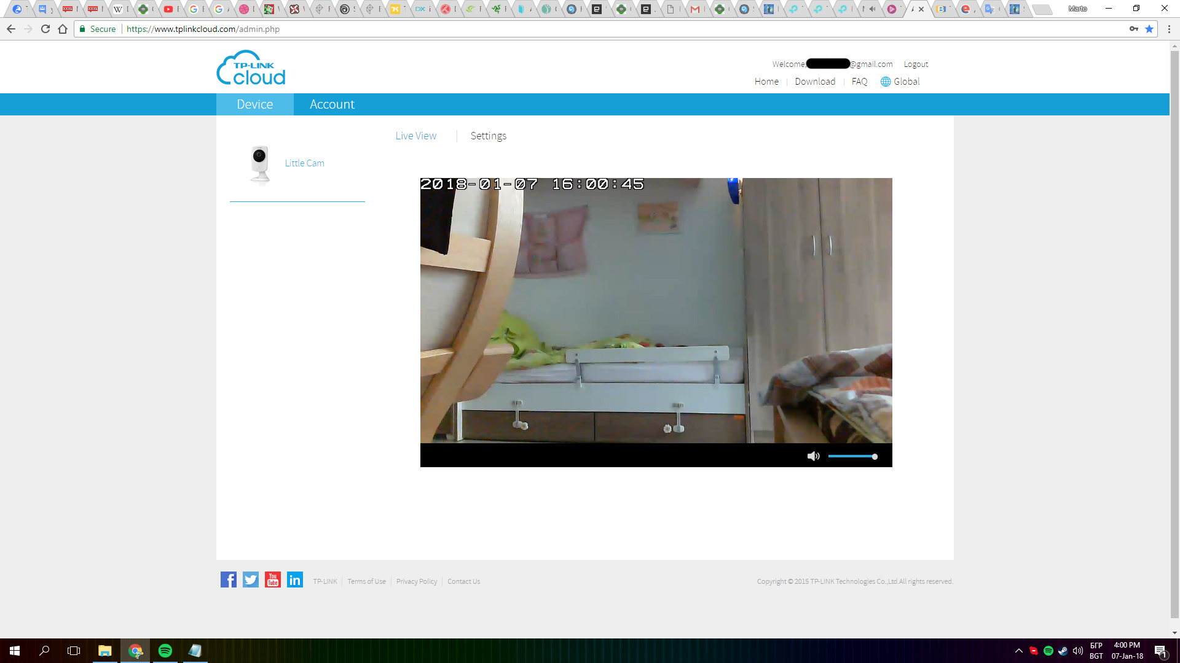Click the TP-LINK cloud logo
1180x663 pixels.
coord(251,68)
